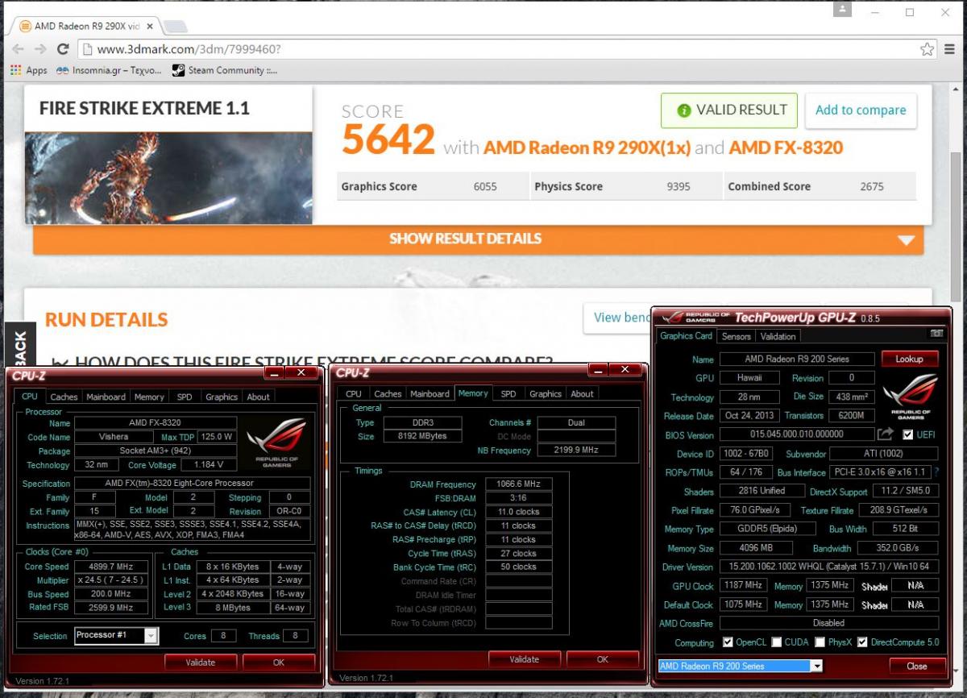This screenshot has width=967, height=698.
Task: Close the AMD Radeon R9 290X browser tab
Action: 150,26
